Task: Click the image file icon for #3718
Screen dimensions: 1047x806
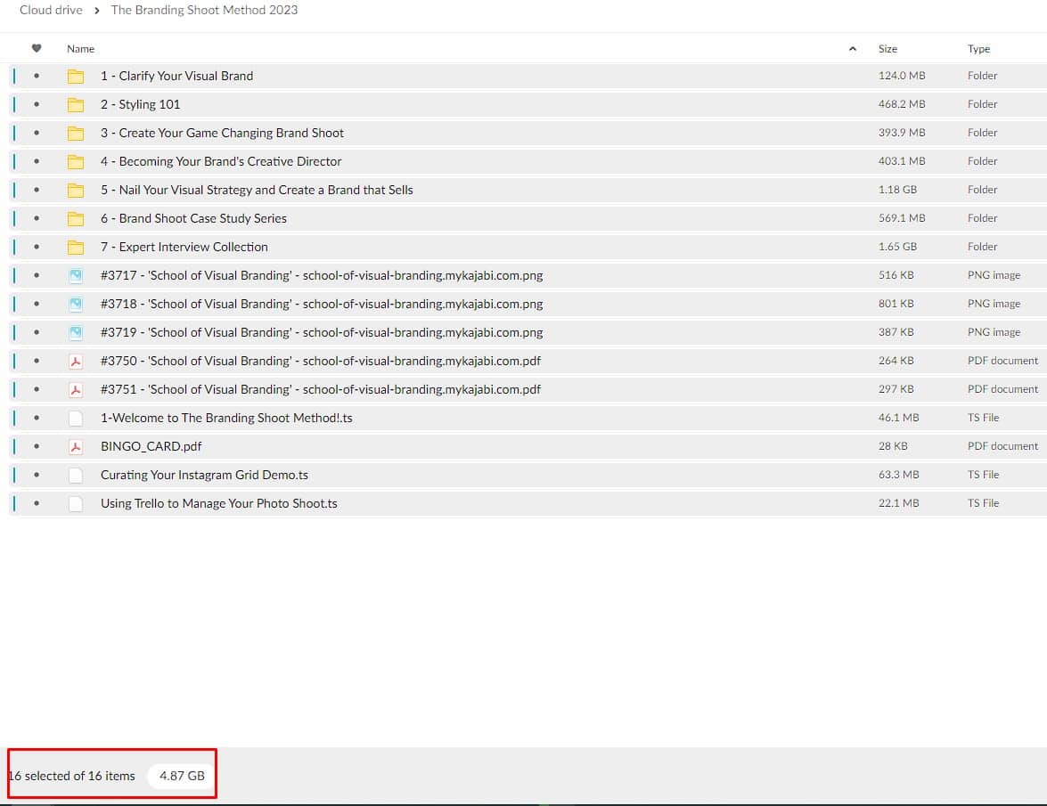Action: coord(76,305)
